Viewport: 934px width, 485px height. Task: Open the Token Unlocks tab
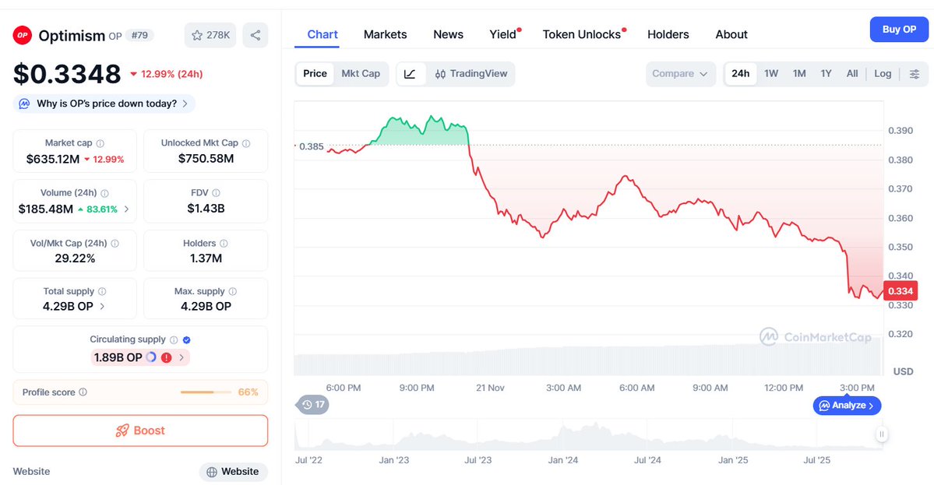(582, 34)
